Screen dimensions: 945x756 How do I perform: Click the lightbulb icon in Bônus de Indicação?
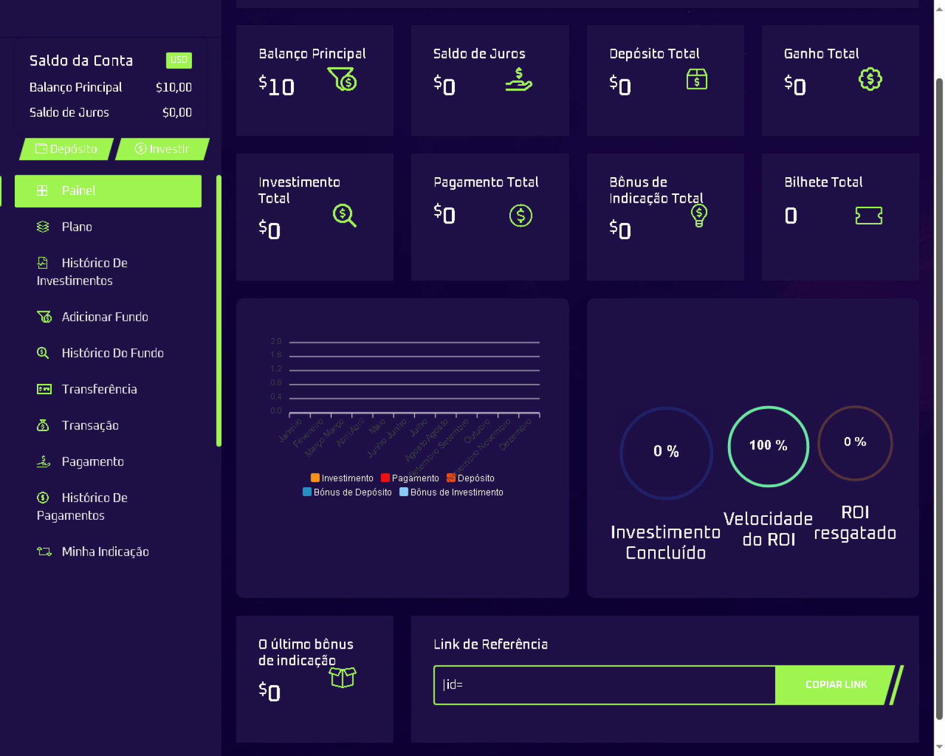point(698,215)
